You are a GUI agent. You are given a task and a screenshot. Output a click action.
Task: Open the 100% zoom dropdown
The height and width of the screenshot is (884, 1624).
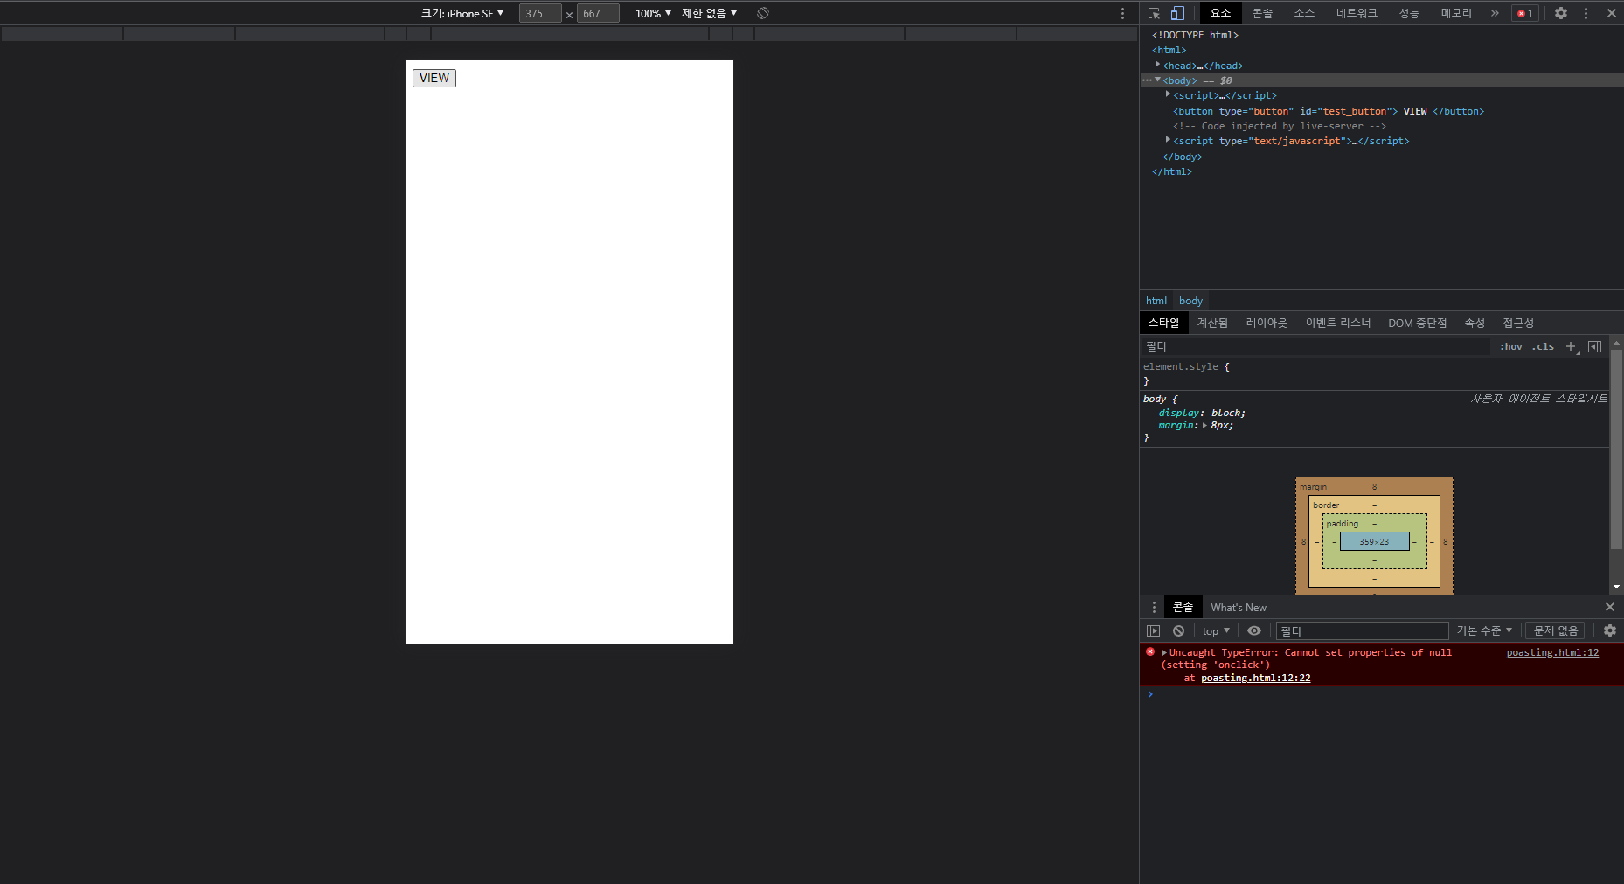point(653,13)
